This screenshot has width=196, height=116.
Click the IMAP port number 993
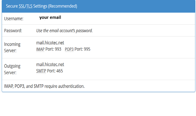pos(58,49)
